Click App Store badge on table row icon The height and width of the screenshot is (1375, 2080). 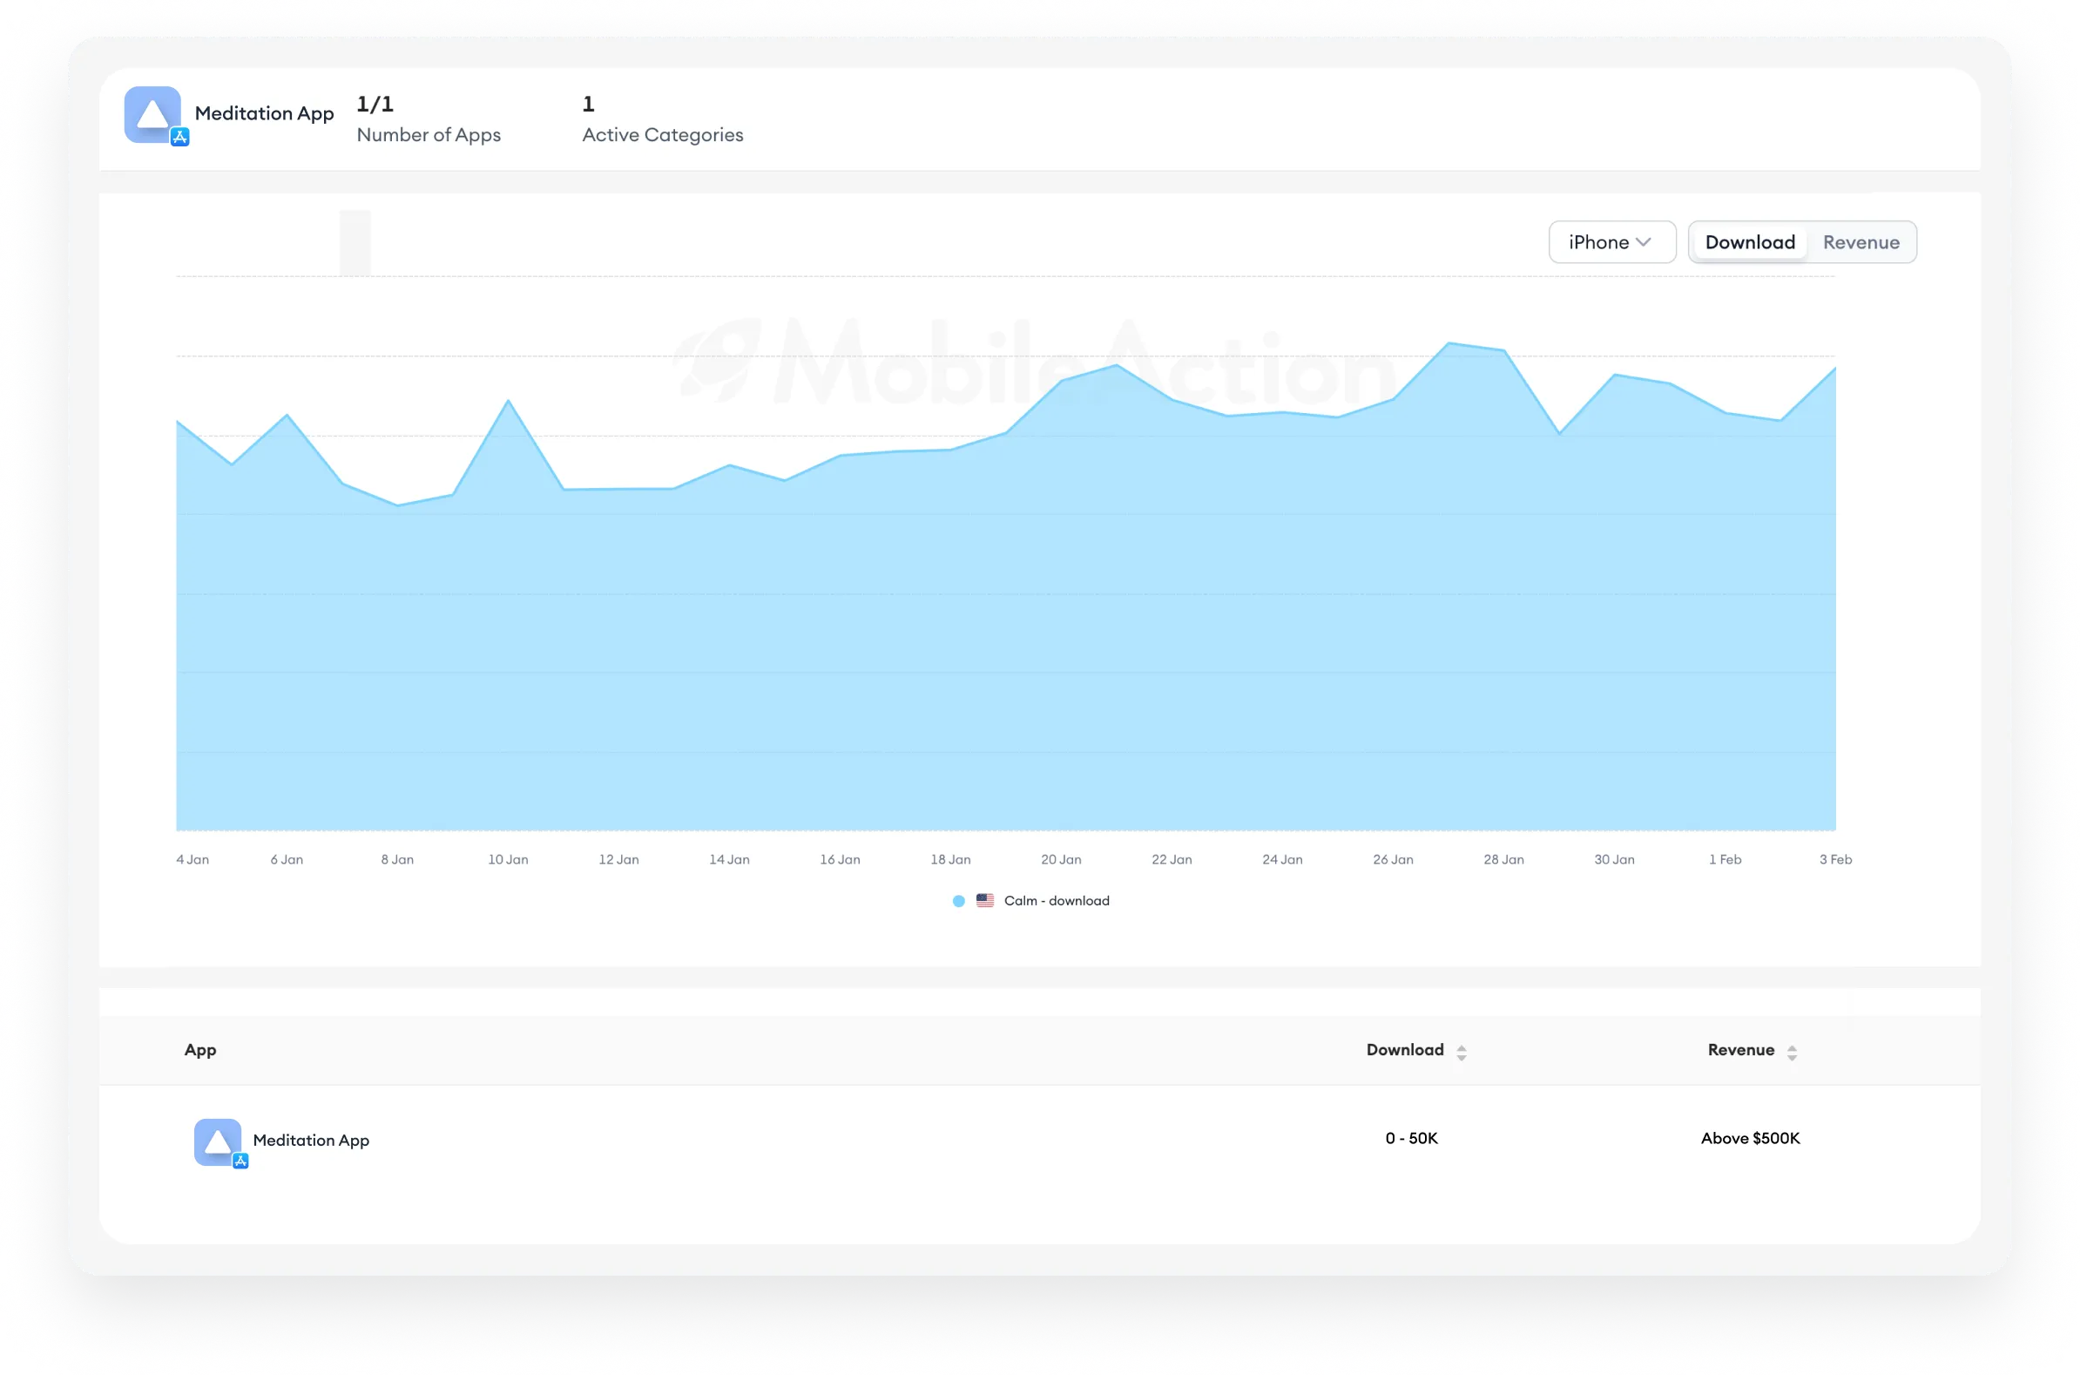point(240,1161)
